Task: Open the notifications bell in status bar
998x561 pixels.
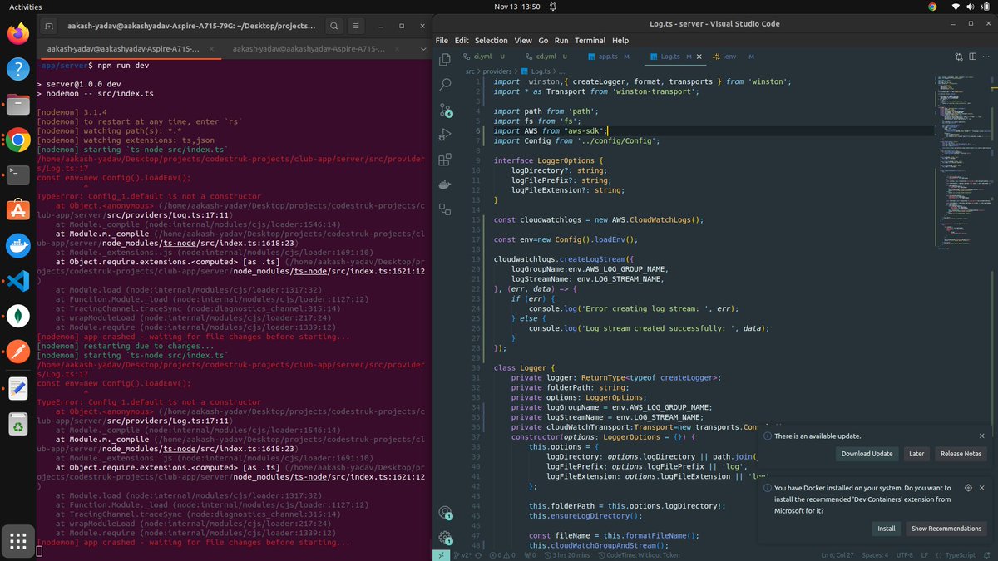Action: pyautogui.click(x=987, y=555)
